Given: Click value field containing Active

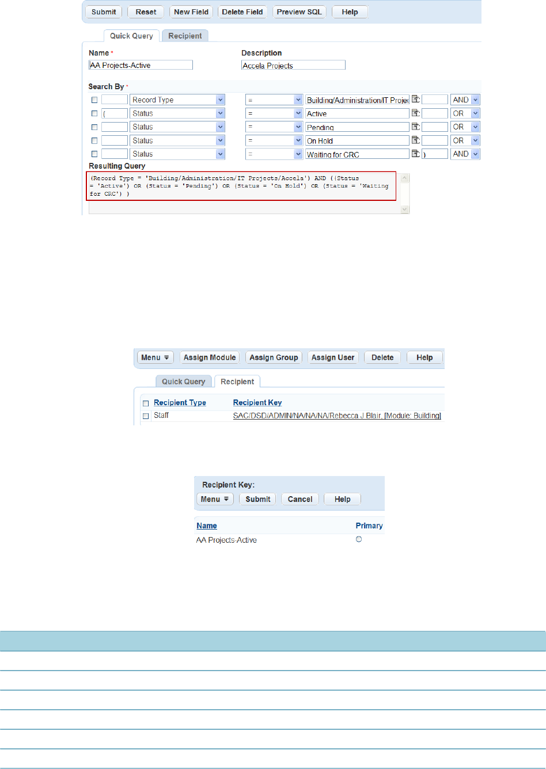Looking at the screenshot, I should [x=357, y=113].
